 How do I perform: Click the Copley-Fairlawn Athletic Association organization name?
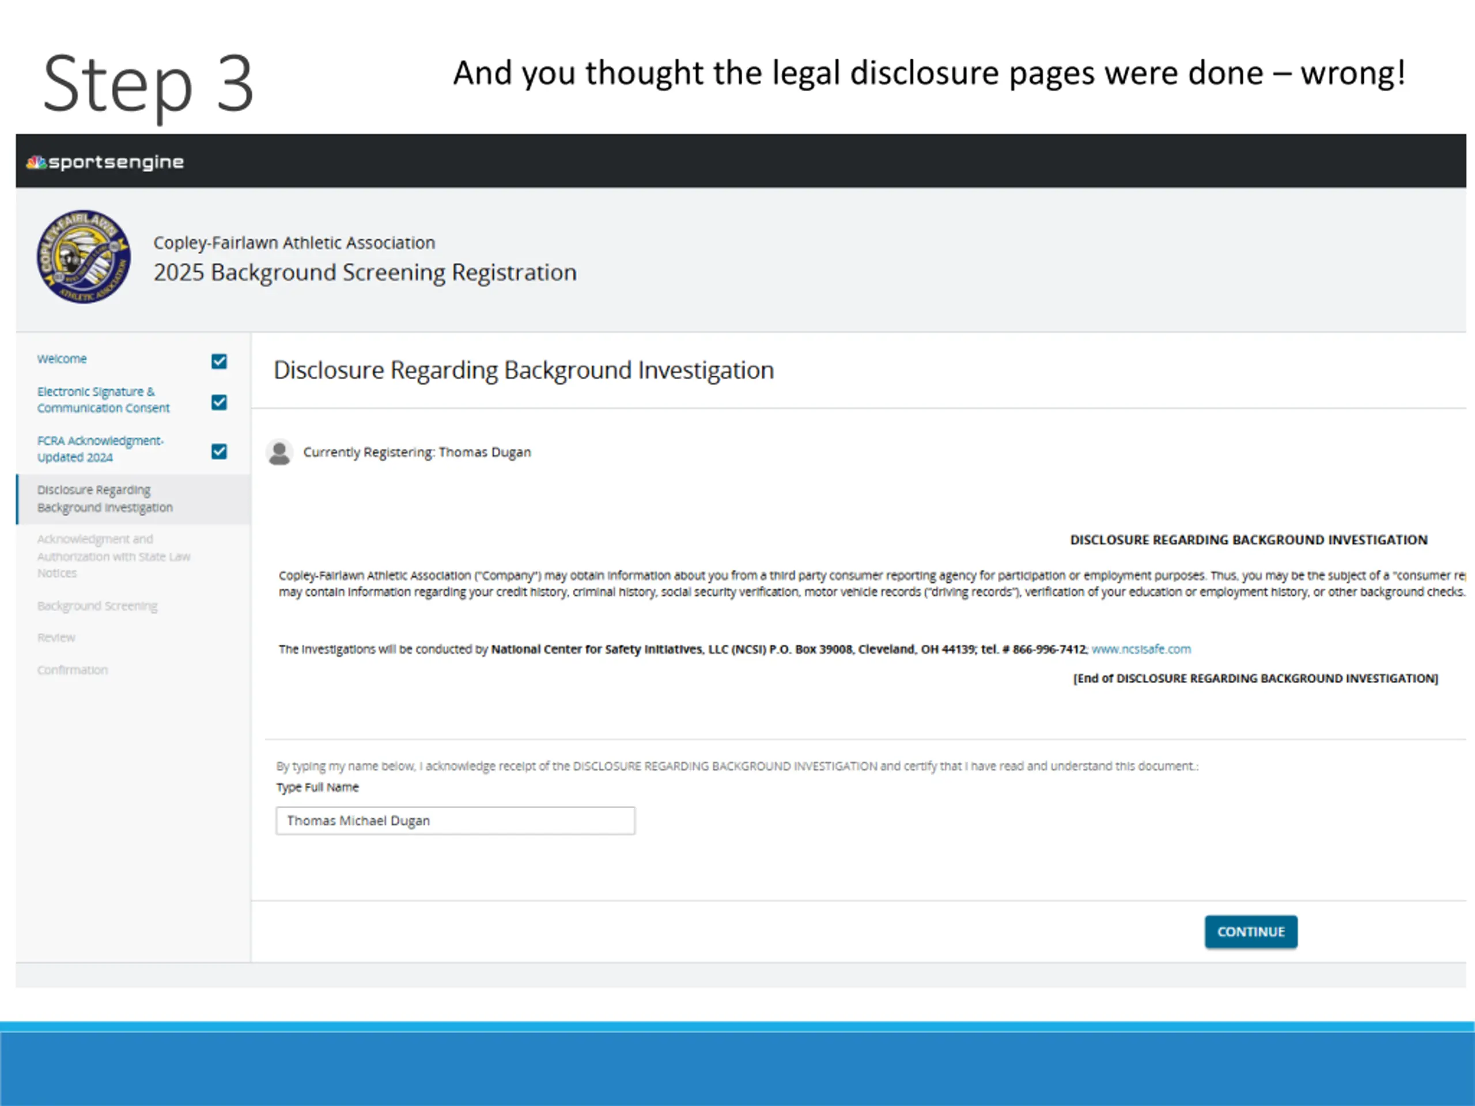coord(294,243)
